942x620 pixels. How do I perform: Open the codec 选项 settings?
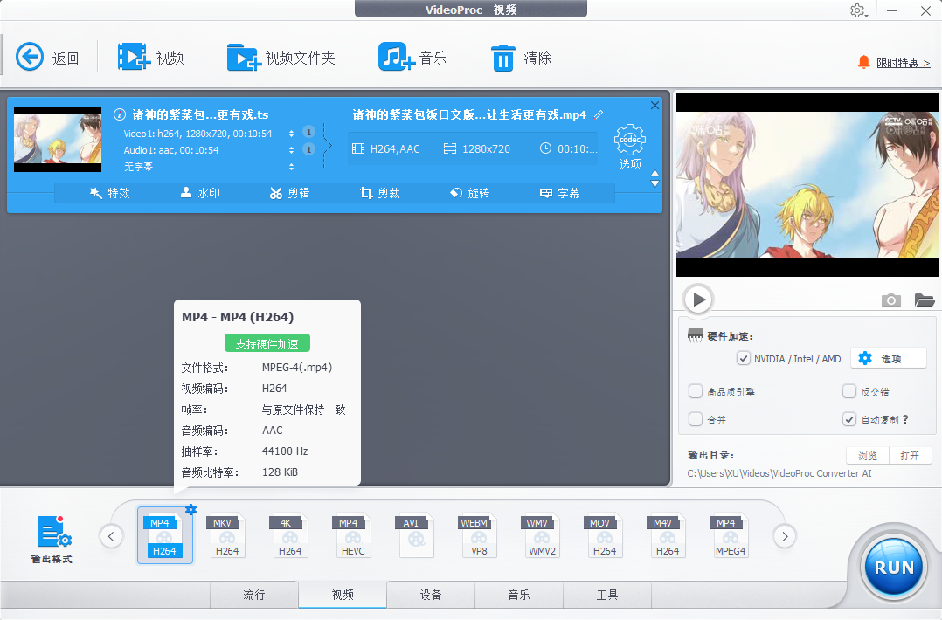630,142
